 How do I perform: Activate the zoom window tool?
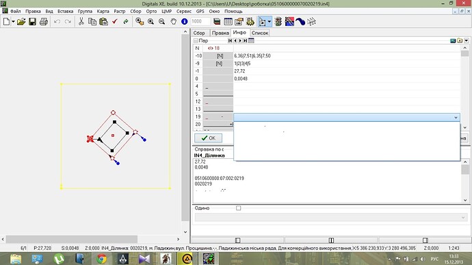(140, 22)
